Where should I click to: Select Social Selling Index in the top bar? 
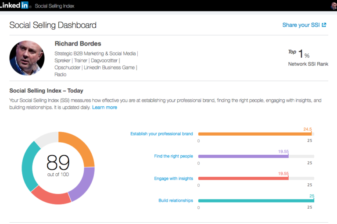coord(55,6)
